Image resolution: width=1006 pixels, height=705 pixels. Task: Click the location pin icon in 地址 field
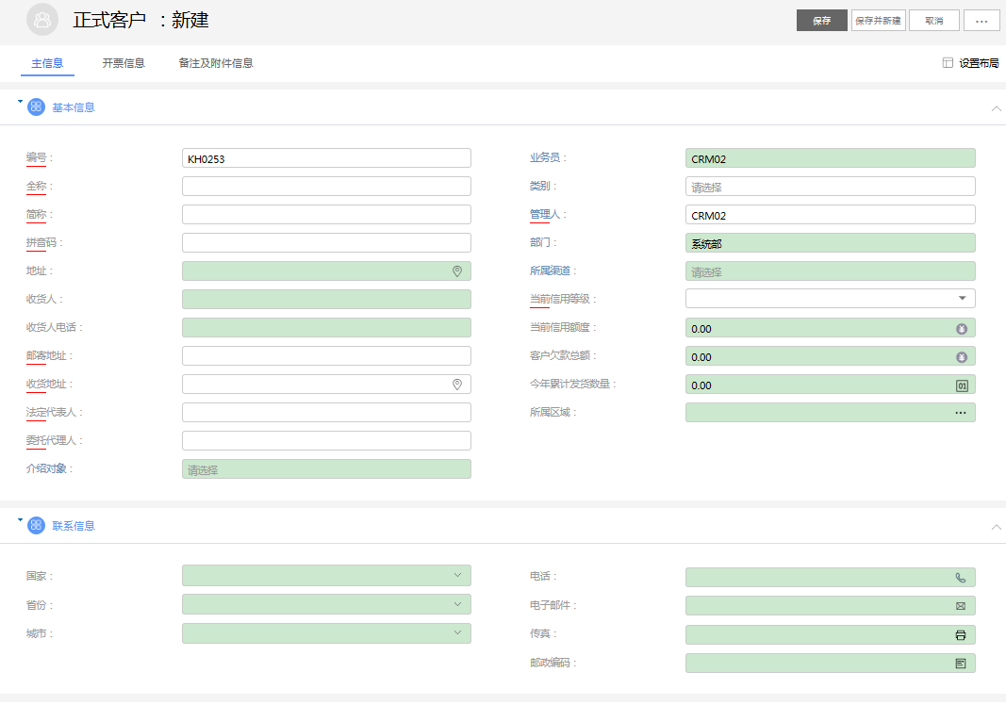pyautogui.click(x=457, y=271)
